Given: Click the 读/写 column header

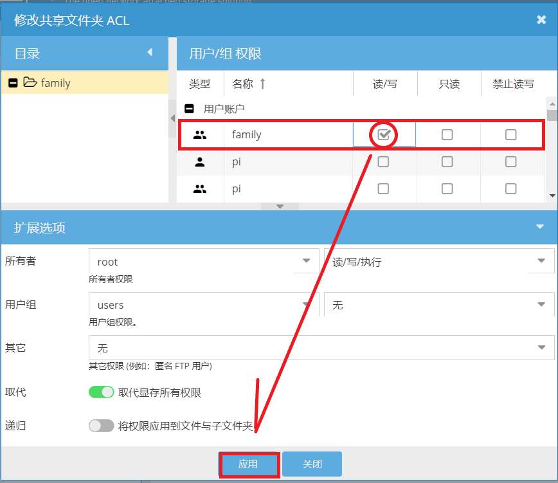Looking at the screenshot, I should [385, 84].
